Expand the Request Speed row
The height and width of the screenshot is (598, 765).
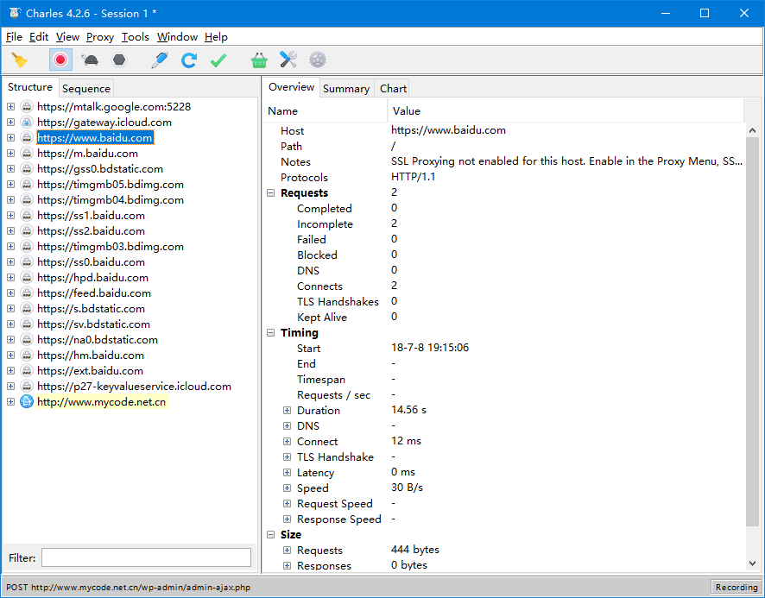[x=287, y=503]
